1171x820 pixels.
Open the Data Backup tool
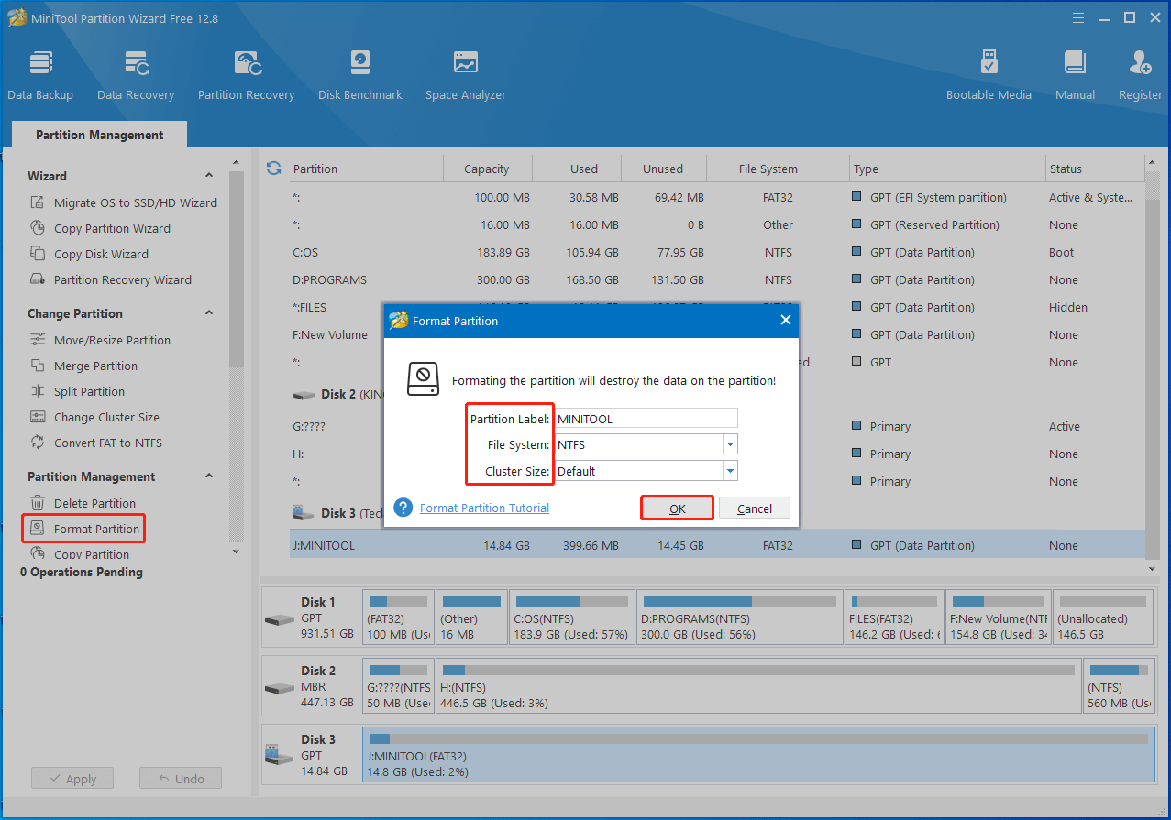(x=40, y=75)
